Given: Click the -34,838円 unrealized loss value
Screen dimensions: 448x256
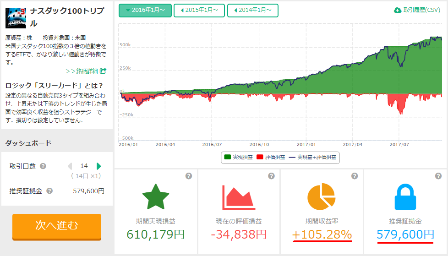Looking at the screenshot, I should pos(239,234).
